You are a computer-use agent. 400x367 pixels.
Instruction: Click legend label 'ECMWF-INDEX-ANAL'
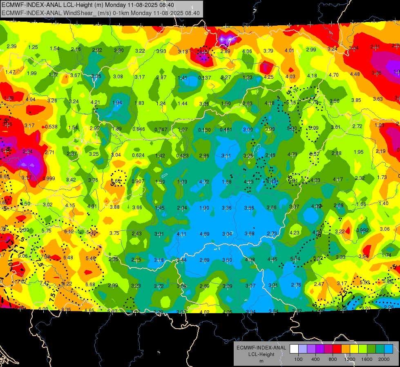coord(261,348)
